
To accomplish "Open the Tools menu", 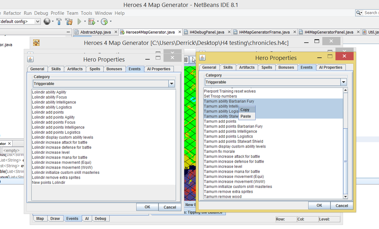I will (86, 13).
